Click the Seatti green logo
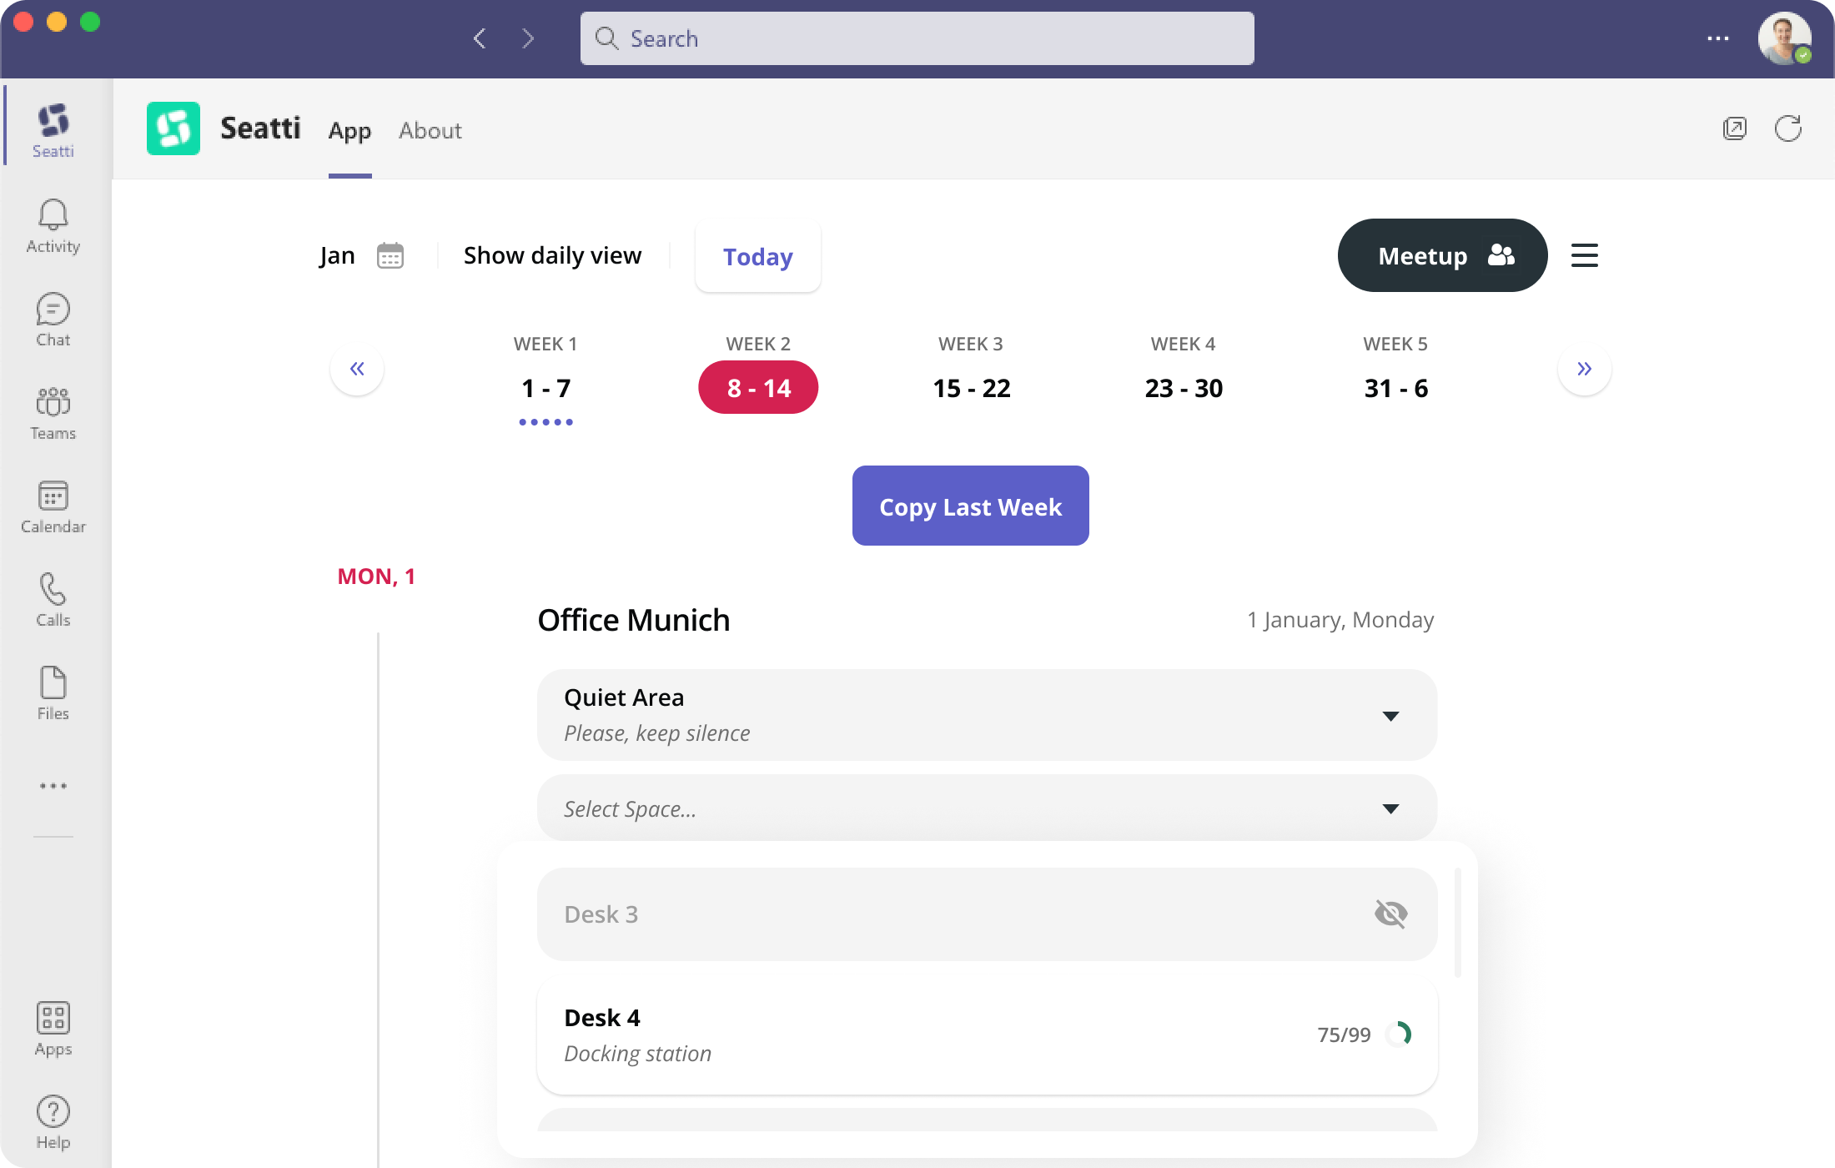The image size is (1835, 1168). pyautogui.click(x=173, y=128)
